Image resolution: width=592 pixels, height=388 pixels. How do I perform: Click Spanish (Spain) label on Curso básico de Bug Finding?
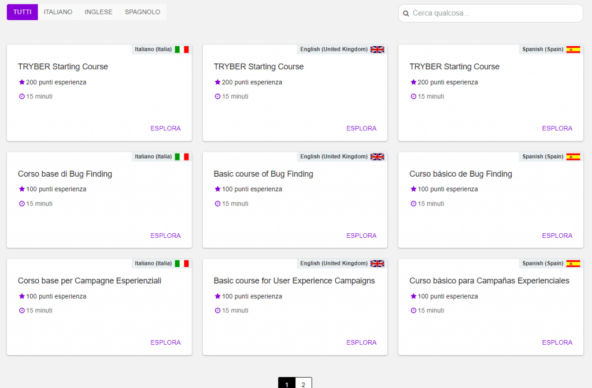pos(542,156)
